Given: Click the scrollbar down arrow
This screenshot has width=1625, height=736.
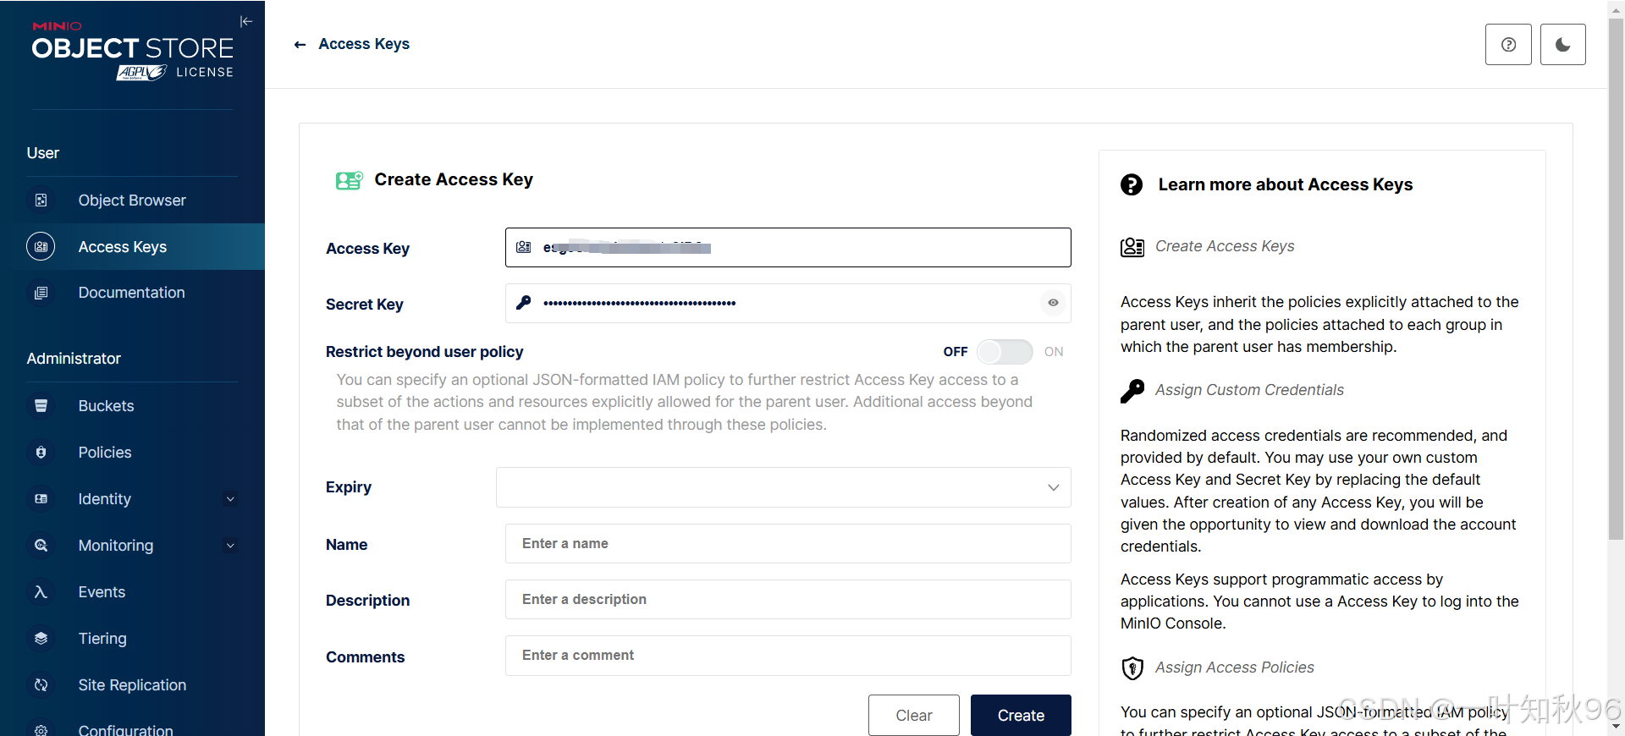Looking at the screenshot, I should coord(1616,726).
